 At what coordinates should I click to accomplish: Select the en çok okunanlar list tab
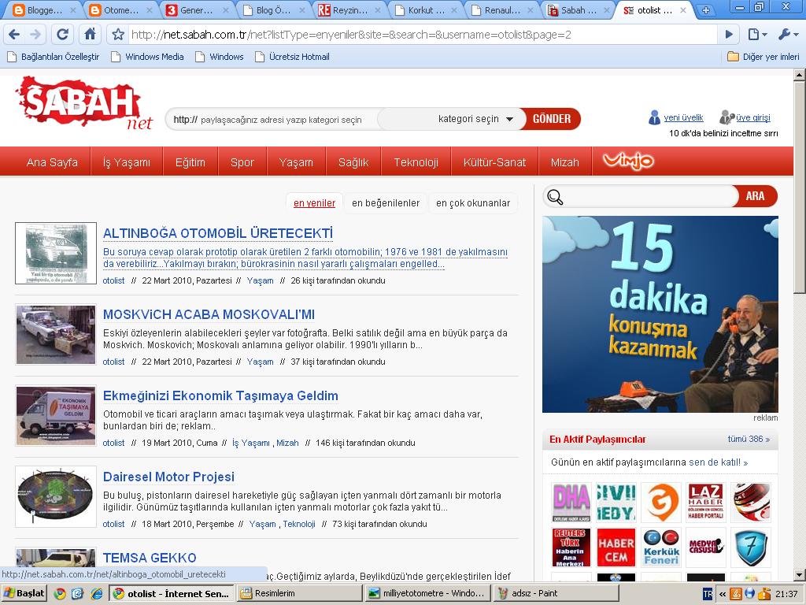click(473, 203)
